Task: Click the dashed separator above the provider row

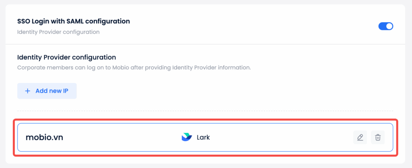Action: [205, 111]
